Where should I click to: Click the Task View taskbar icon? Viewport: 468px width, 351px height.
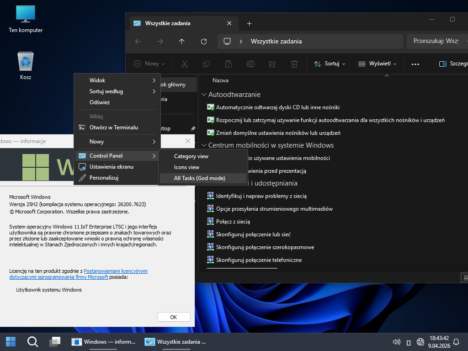55,341
